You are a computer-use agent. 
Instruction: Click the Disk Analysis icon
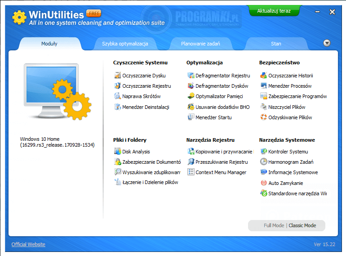(117, 151)
